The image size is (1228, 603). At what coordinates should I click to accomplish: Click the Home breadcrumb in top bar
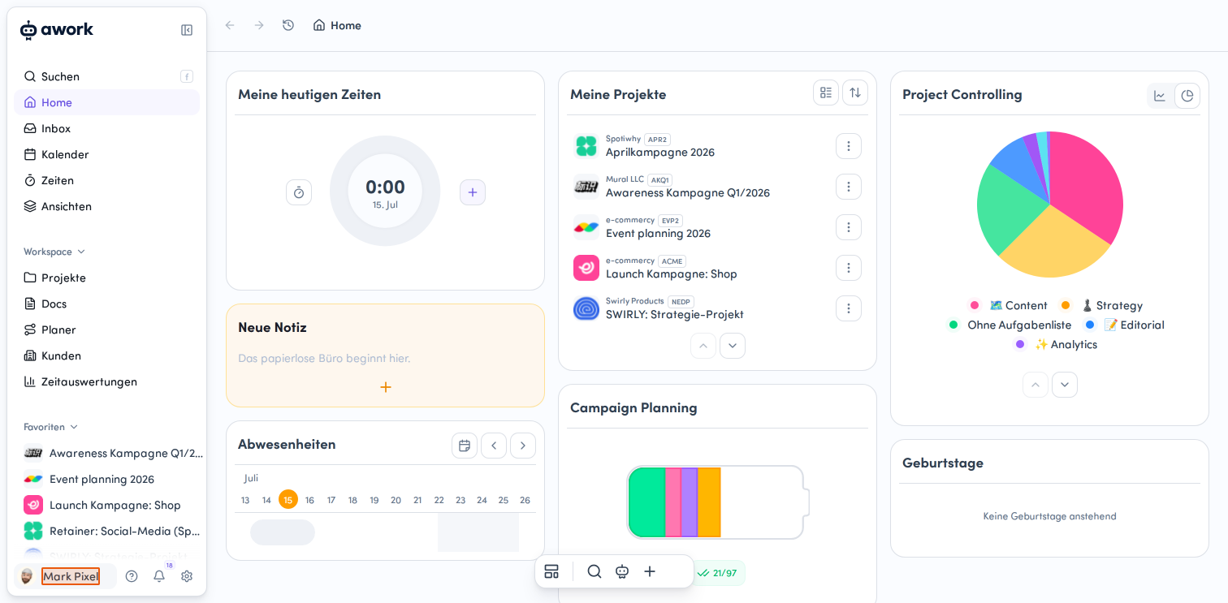click(x=337, y=25)
